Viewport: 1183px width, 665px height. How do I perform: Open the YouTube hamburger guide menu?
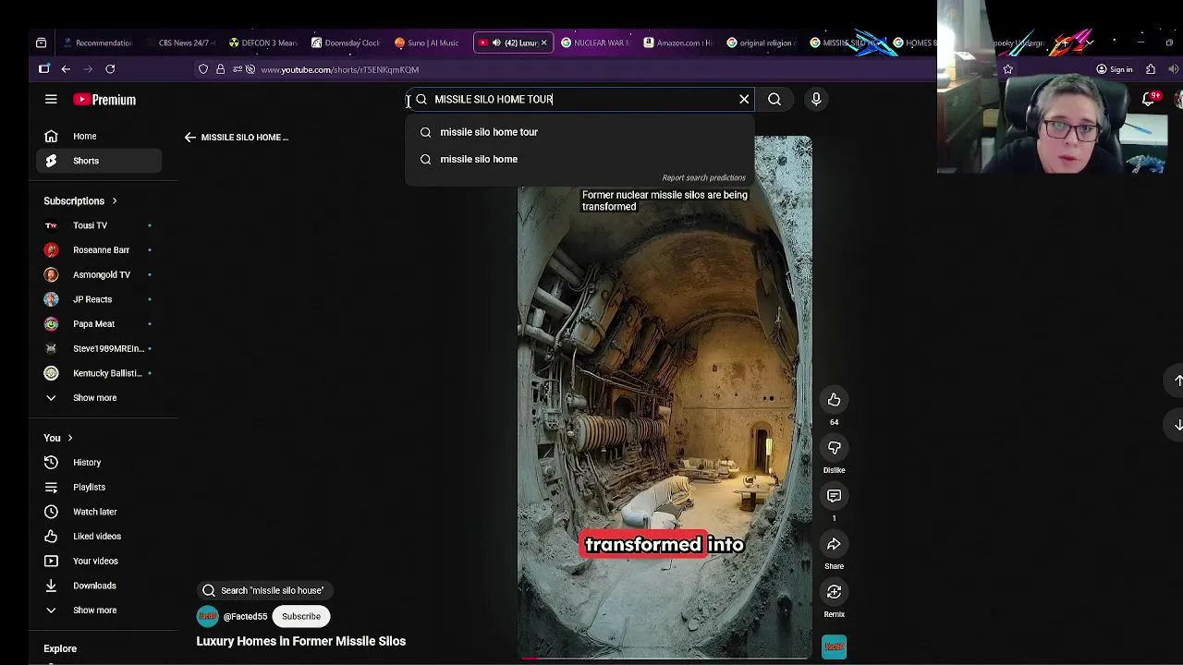click(x=51, y=100)
